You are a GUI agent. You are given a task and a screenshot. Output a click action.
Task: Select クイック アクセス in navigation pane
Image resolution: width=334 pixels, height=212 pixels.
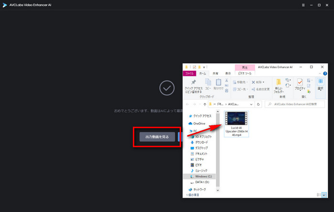pos(200,116)
